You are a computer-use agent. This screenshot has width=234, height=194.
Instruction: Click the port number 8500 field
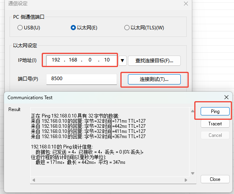click(x=81, y=79)
